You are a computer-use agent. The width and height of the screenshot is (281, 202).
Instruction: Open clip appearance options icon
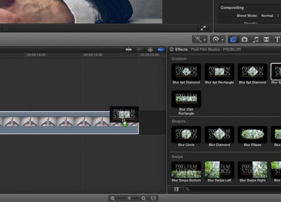[153, 198]
